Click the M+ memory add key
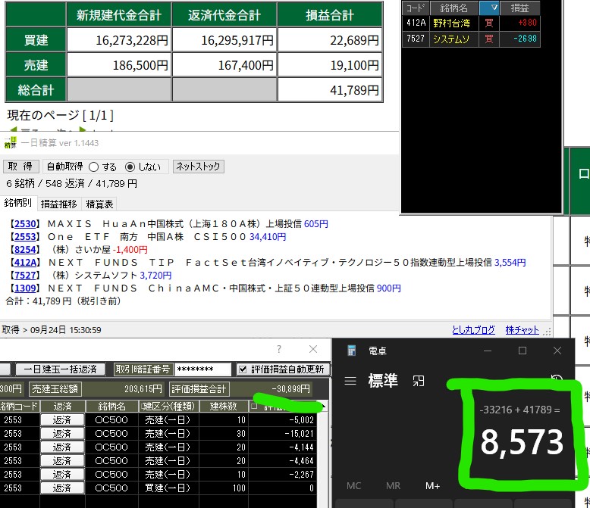590x508 pixels. point(432,485)
